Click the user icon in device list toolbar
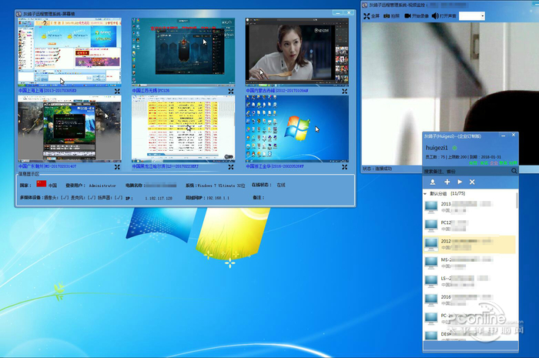This screenshot has width=539, height=358. pyautogui.click(x=433, y=182)
